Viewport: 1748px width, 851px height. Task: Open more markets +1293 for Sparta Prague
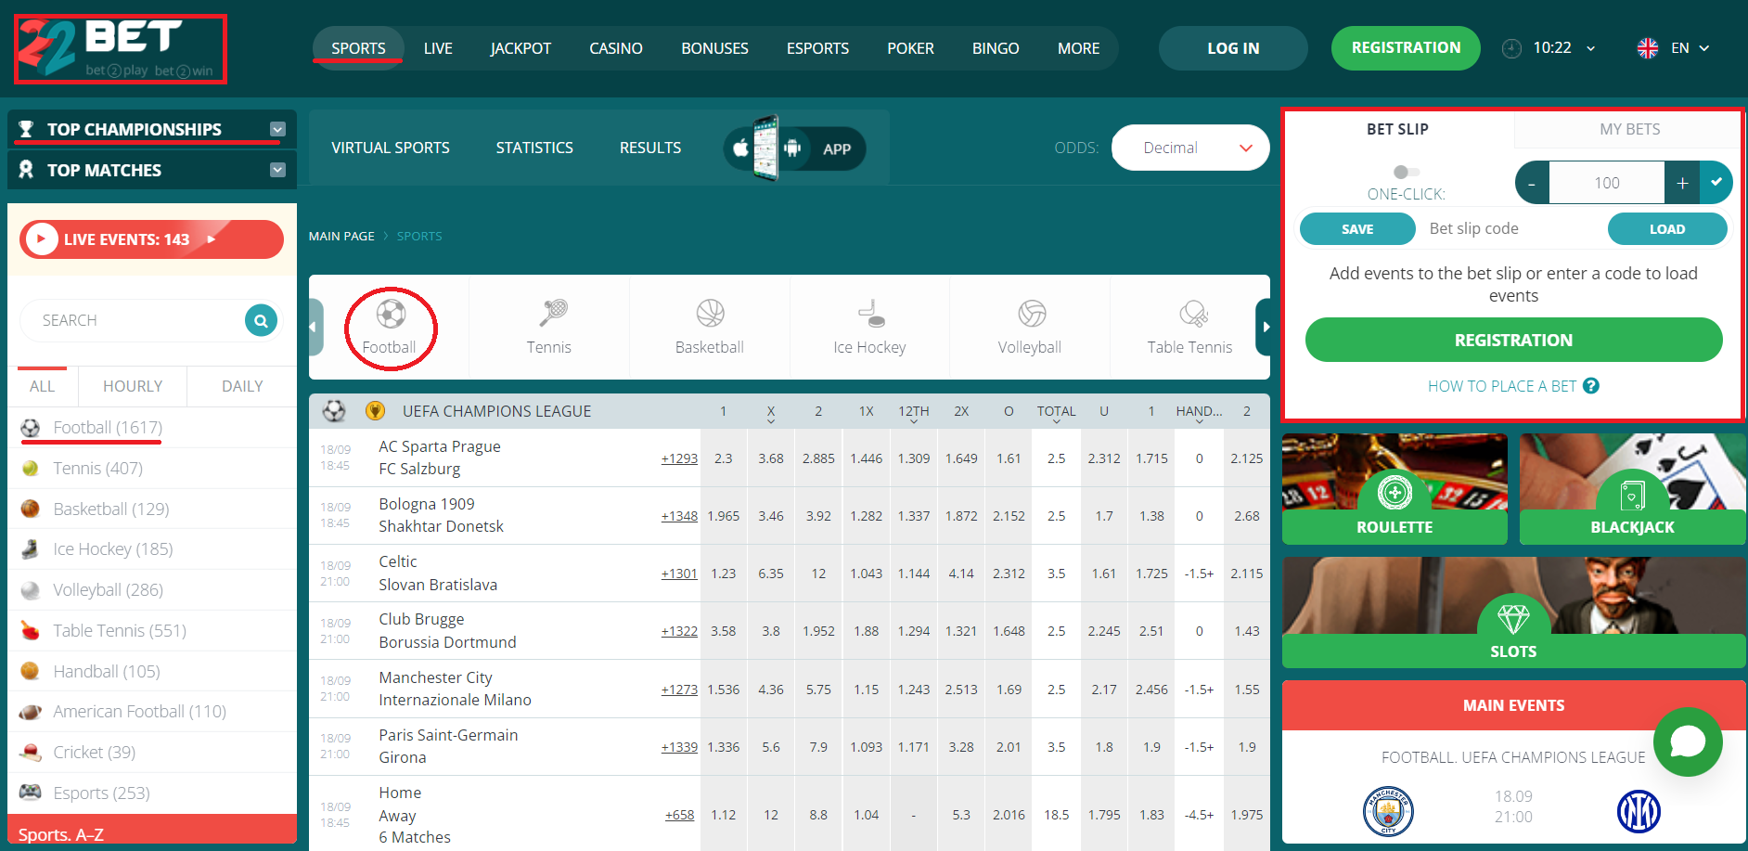click(x=679, y=458)
